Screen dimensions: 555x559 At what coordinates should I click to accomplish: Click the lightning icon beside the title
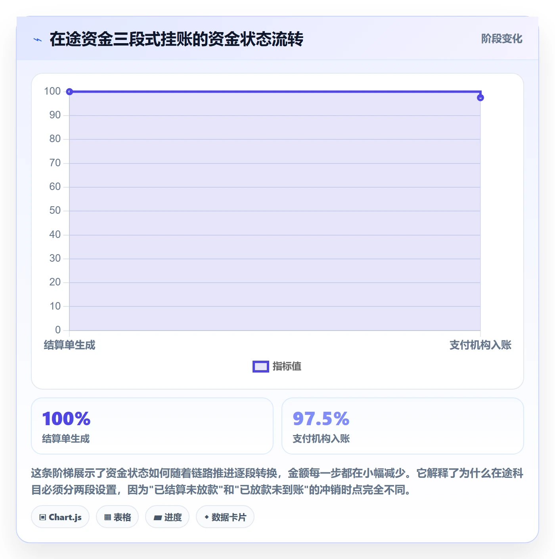click(38, 40)
